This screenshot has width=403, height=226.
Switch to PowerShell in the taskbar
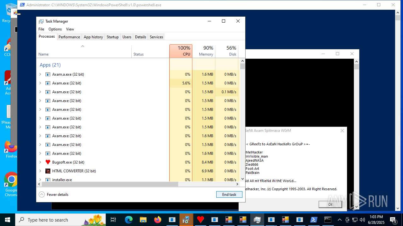click(x=314, y=220)
